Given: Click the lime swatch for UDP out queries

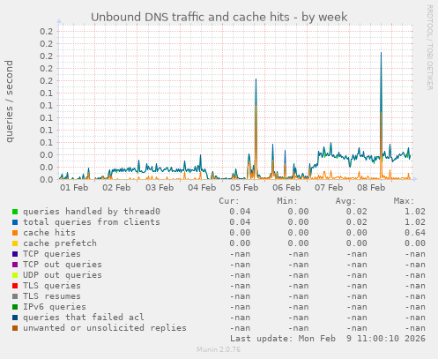Looking at the screenshot, I should (x=15, y=275).
